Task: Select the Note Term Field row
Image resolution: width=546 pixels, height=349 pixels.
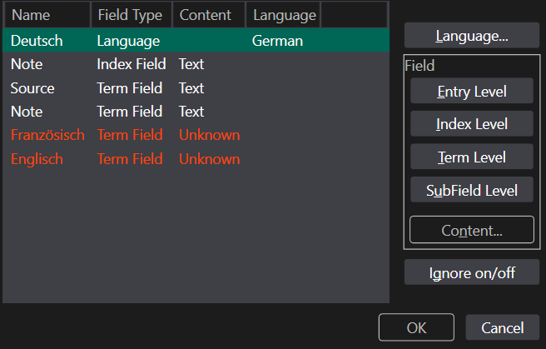Action: (27, 112)
